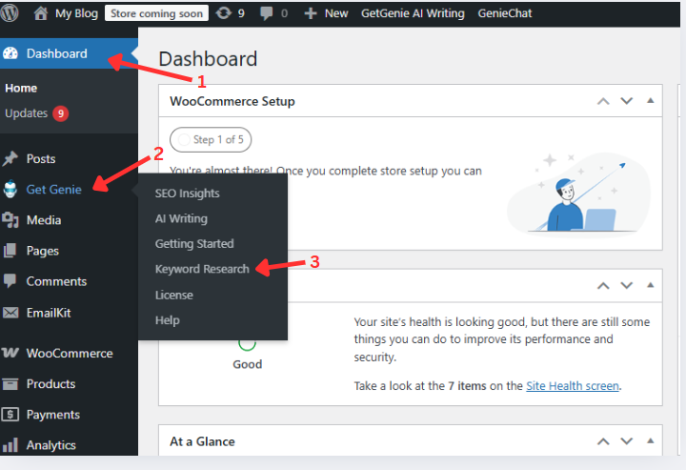Open the Site Health screen link
The width and height of the screenshot is (686, 470).
point(573,386)
